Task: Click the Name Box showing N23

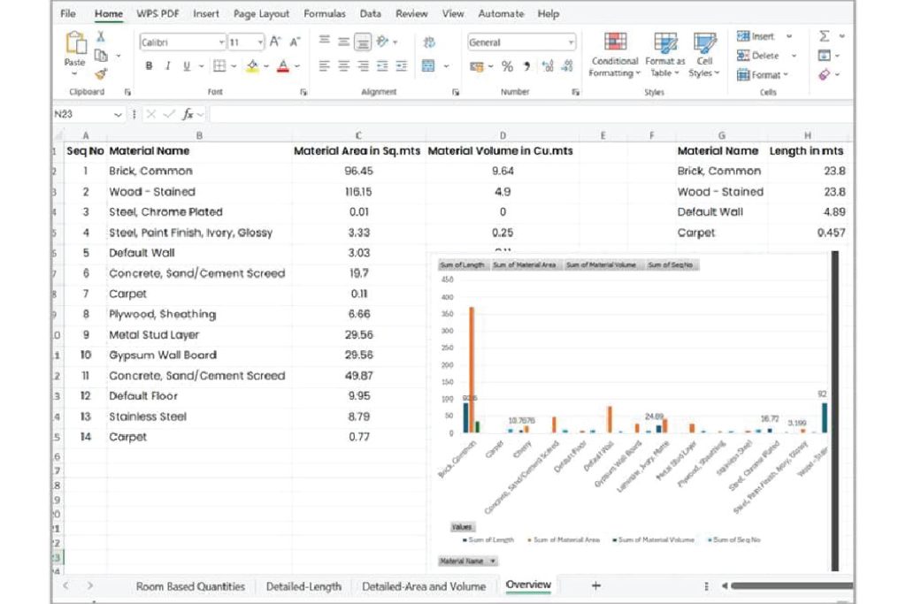Action: (x=80, y=115)
